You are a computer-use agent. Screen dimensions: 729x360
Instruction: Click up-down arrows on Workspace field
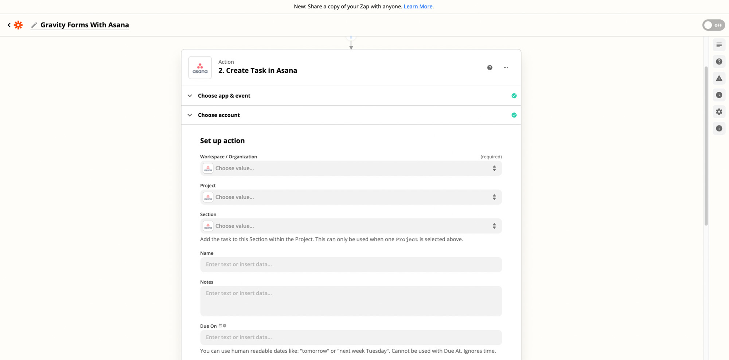[x=494, y=168]
